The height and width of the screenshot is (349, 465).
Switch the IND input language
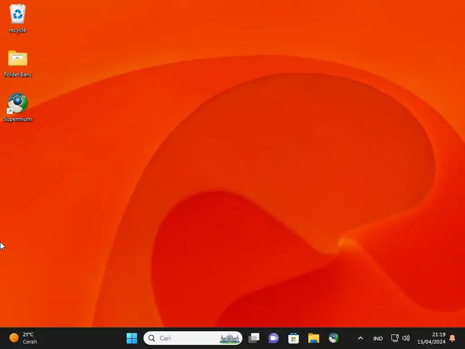click(378, 338)
